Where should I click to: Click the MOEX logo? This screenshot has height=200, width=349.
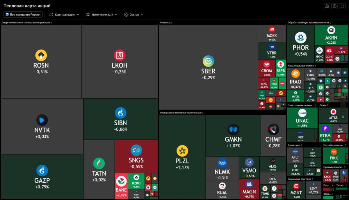point(272,29)
